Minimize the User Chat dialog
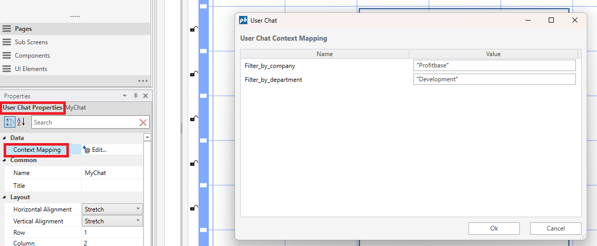Image resolution: width=597 pixels, height=246 pixels. pyautogui.click(x=528, y=20)
